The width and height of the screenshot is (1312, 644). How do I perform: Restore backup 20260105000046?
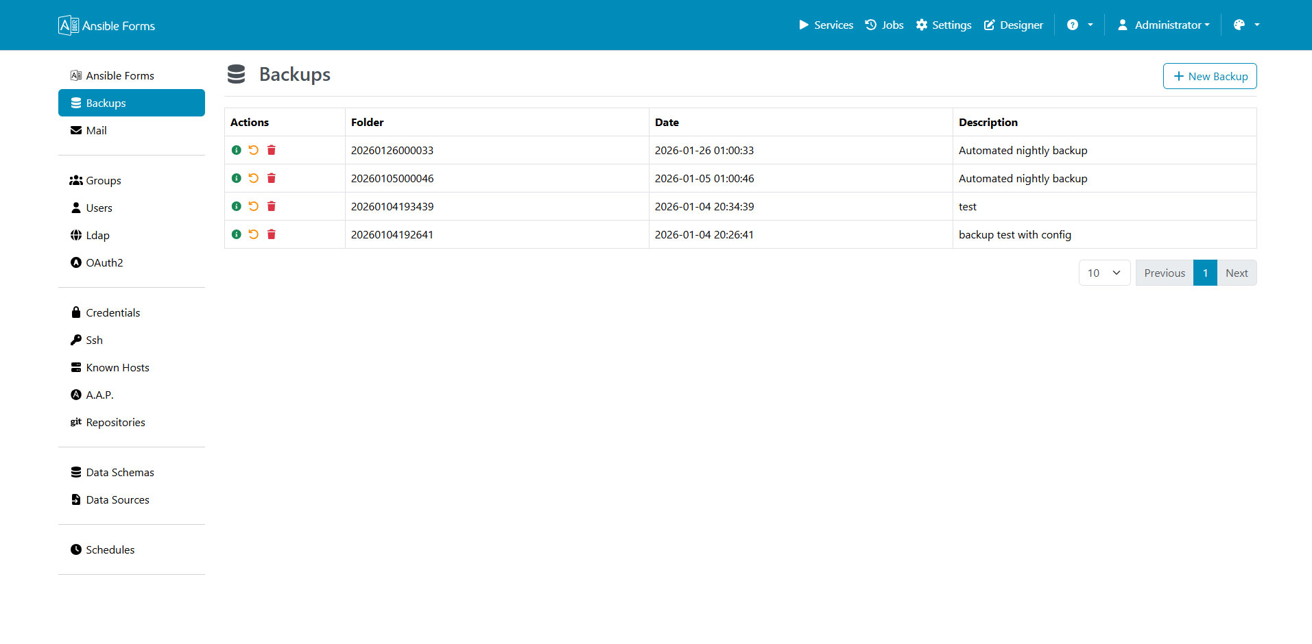pos(254,178)
